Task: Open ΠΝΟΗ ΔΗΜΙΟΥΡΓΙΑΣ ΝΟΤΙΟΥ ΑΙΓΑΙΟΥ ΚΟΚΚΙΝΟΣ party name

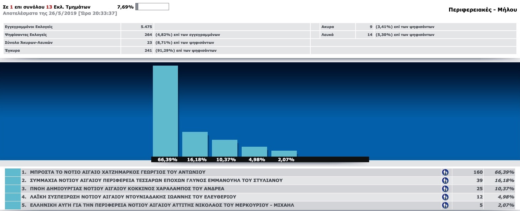Action: point(127,189)
